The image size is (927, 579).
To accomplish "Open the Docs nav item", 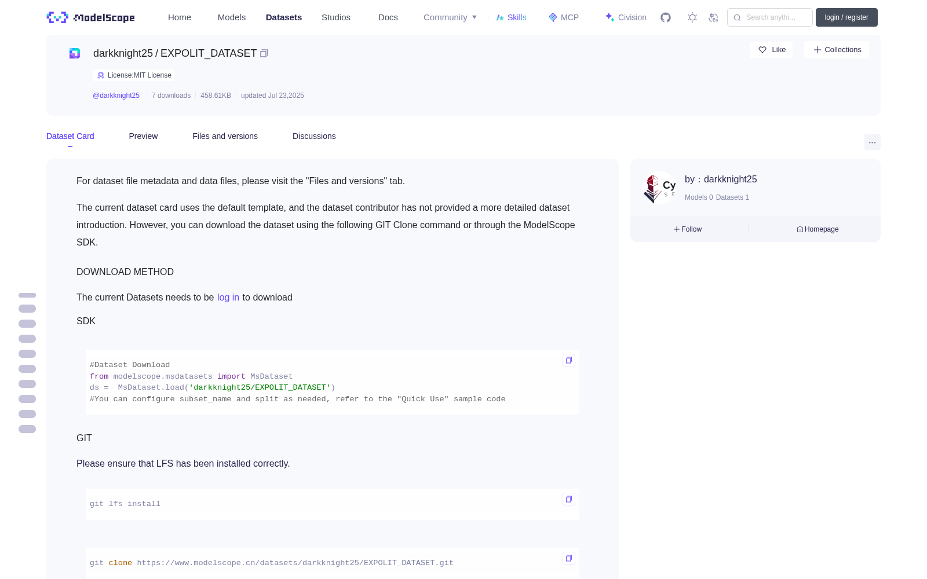I will point(388,17).
